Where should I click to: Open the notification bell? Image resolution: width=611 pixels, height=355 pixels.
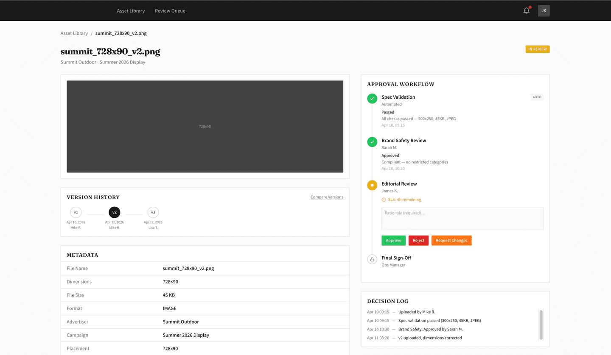tap(526, 11)
